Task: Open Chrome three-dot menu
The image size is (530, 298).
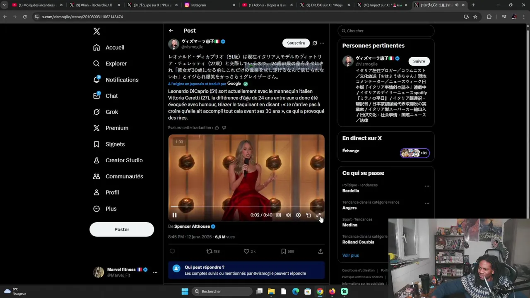Action: (x=525, y=17)
